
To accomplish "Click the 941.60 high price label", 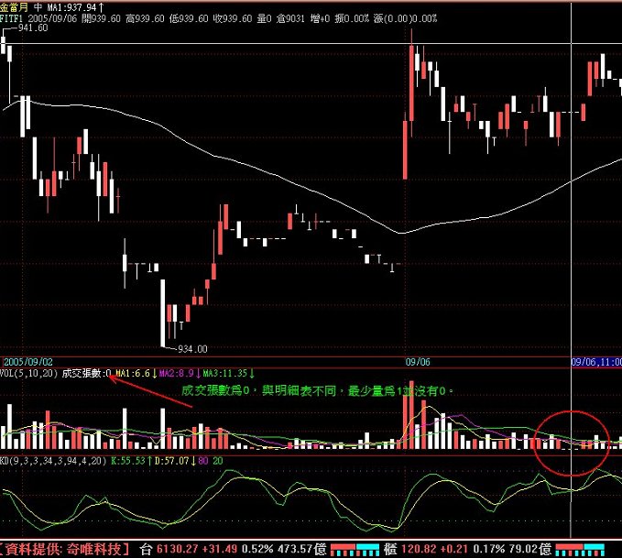I will coord(33,27).
